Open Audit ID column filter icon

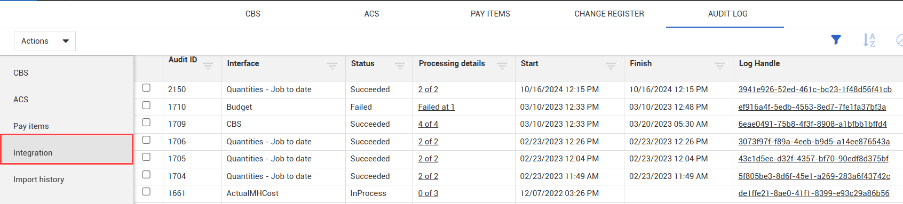(x=208, y=66)
